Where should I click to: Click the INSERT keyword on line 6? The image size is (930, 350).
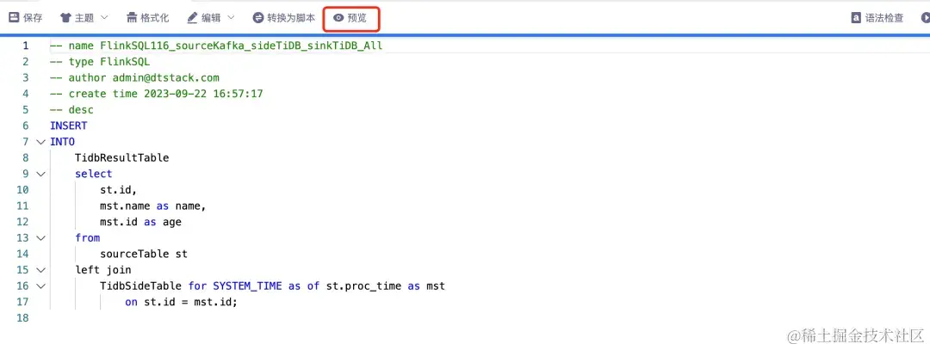69,126
